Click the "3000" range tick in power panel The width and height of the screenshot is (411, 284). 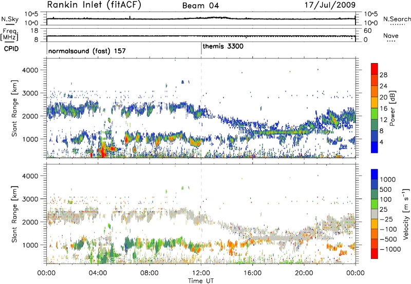[x=30, y=93]
